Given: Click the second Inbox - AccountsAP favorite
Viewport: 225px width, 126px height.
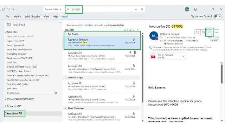Looking at the screenshot, I should pos(15,45).
